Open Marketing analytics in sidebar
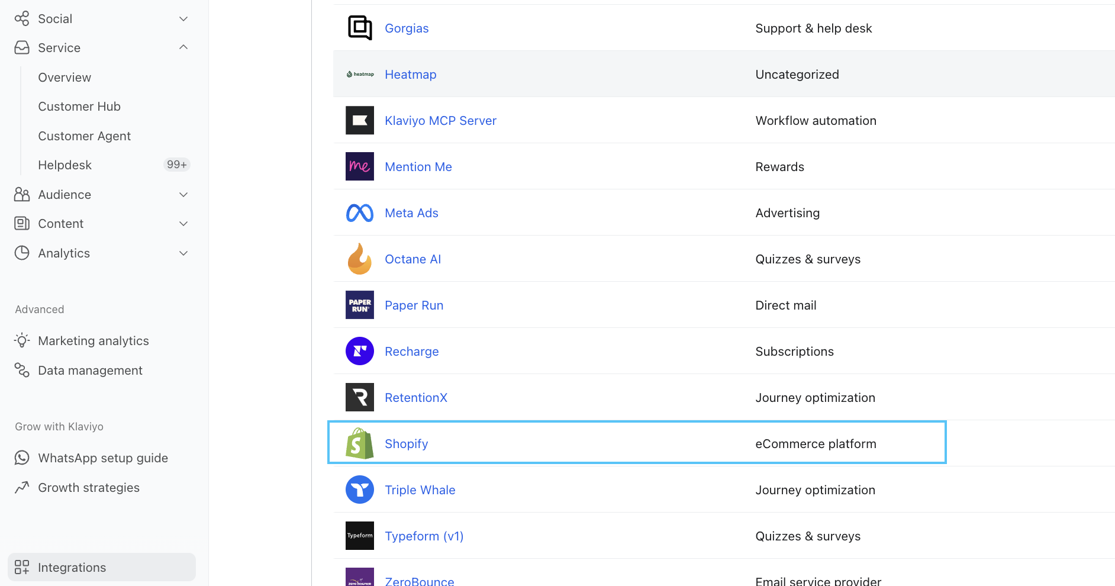1115x586 pixels. [x=94, y=340]
